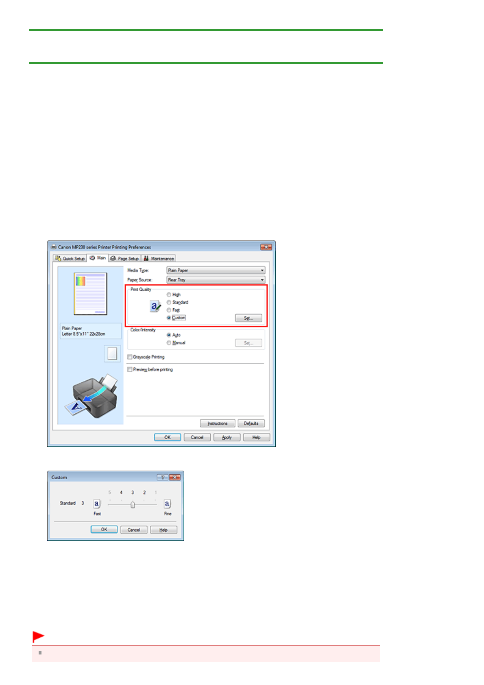
Task: Click the Defaults button
Action: pos(251,423)
